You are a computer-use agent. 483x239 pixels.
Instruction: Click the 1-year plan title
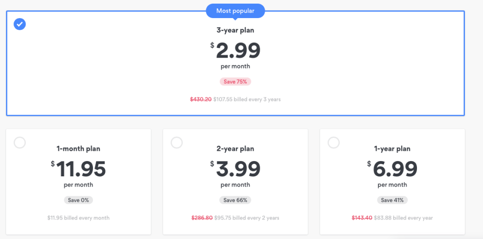point(392,149)
